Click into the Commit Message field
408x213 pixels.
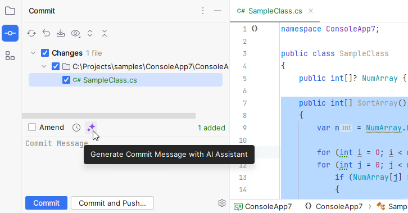coord(126,166)
